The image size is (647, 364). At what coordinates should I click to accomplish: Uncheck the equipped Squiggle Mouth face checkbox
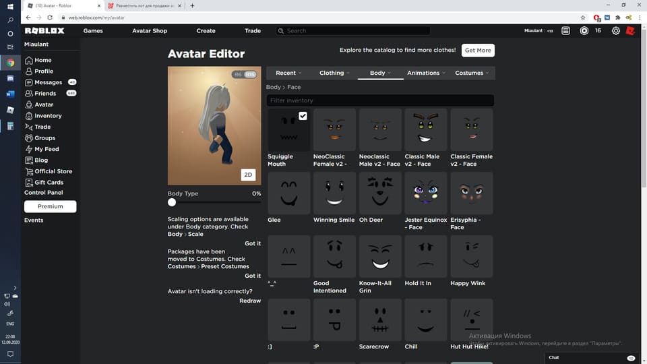coord(303,116)
